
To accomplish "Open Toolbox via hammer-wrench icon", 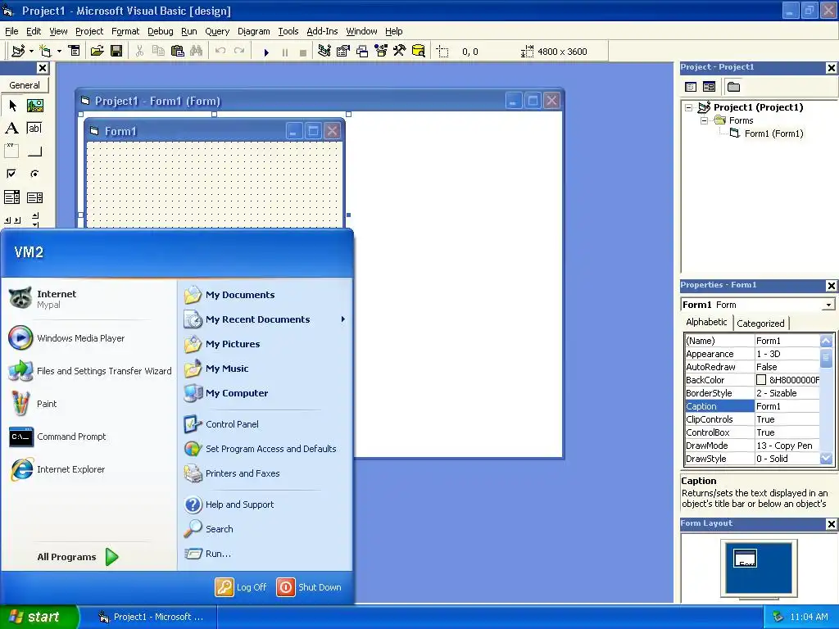I will pyautogui.click(x=400, y=52).
